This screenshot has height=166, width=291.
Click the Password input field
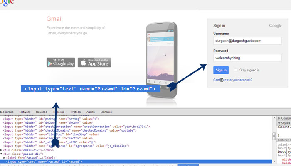(247, 58)
